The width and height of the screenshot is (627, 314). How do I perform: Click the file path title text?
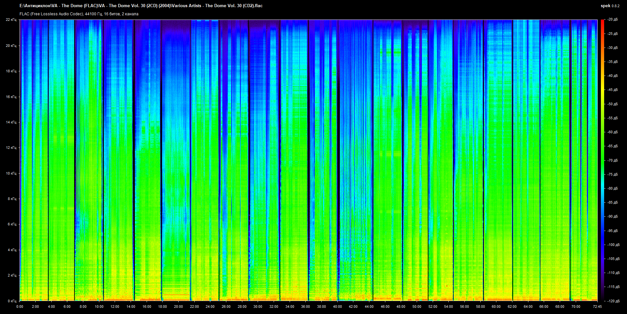pos(141,6)
